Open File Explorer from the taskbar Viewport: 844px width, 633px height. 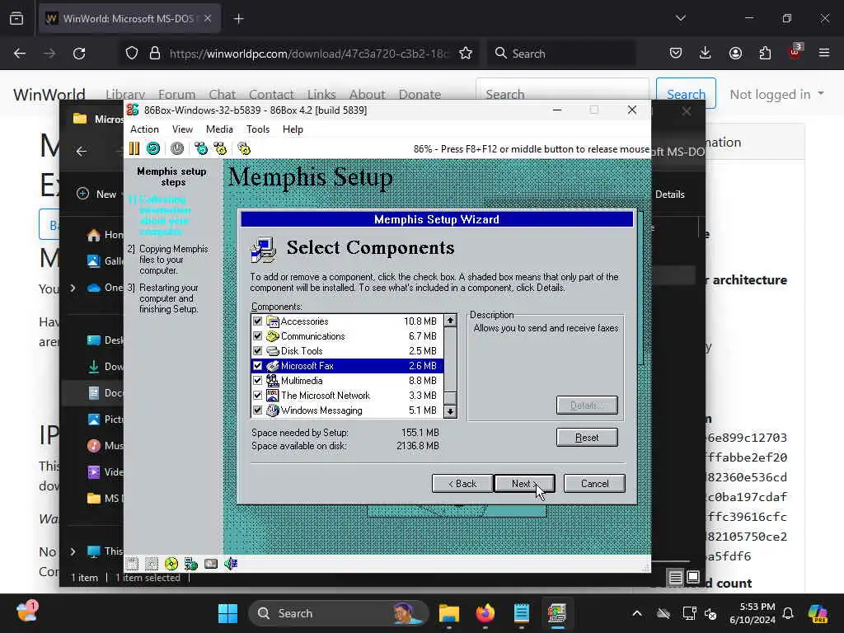[x=449, y=613]
